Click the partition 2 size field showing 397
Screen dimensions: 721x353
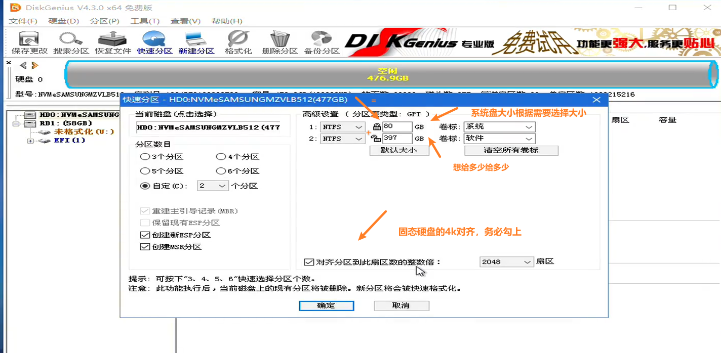[397, 139]
